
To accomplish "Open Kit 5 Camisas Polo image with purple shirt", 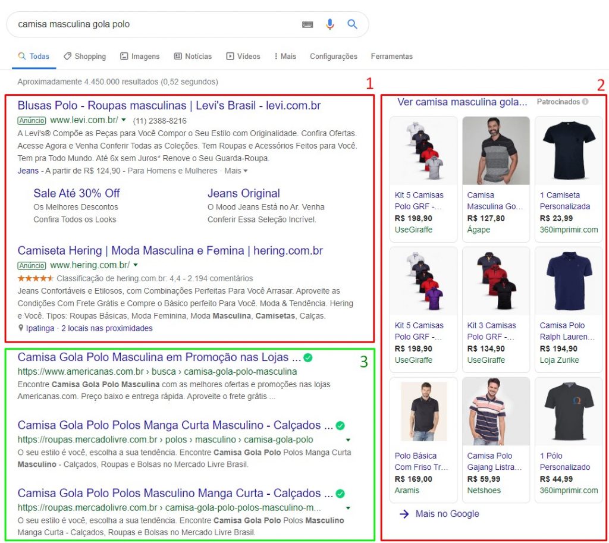I will tap(423, 281).
